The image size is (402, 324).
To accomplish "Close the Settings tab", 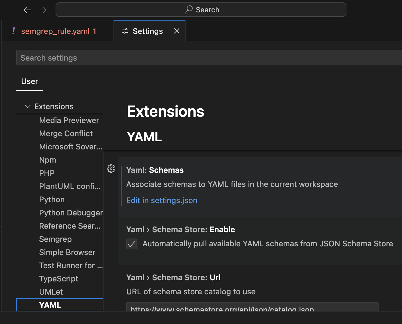I will pyautogui.click(x=177, y=31).
